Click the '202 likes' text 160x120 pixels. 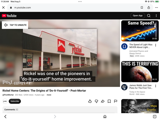point(18,95)
